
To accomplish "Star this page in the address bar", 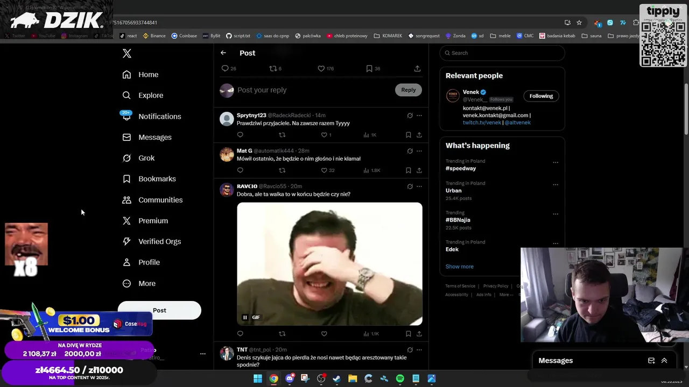I will 579,23.
